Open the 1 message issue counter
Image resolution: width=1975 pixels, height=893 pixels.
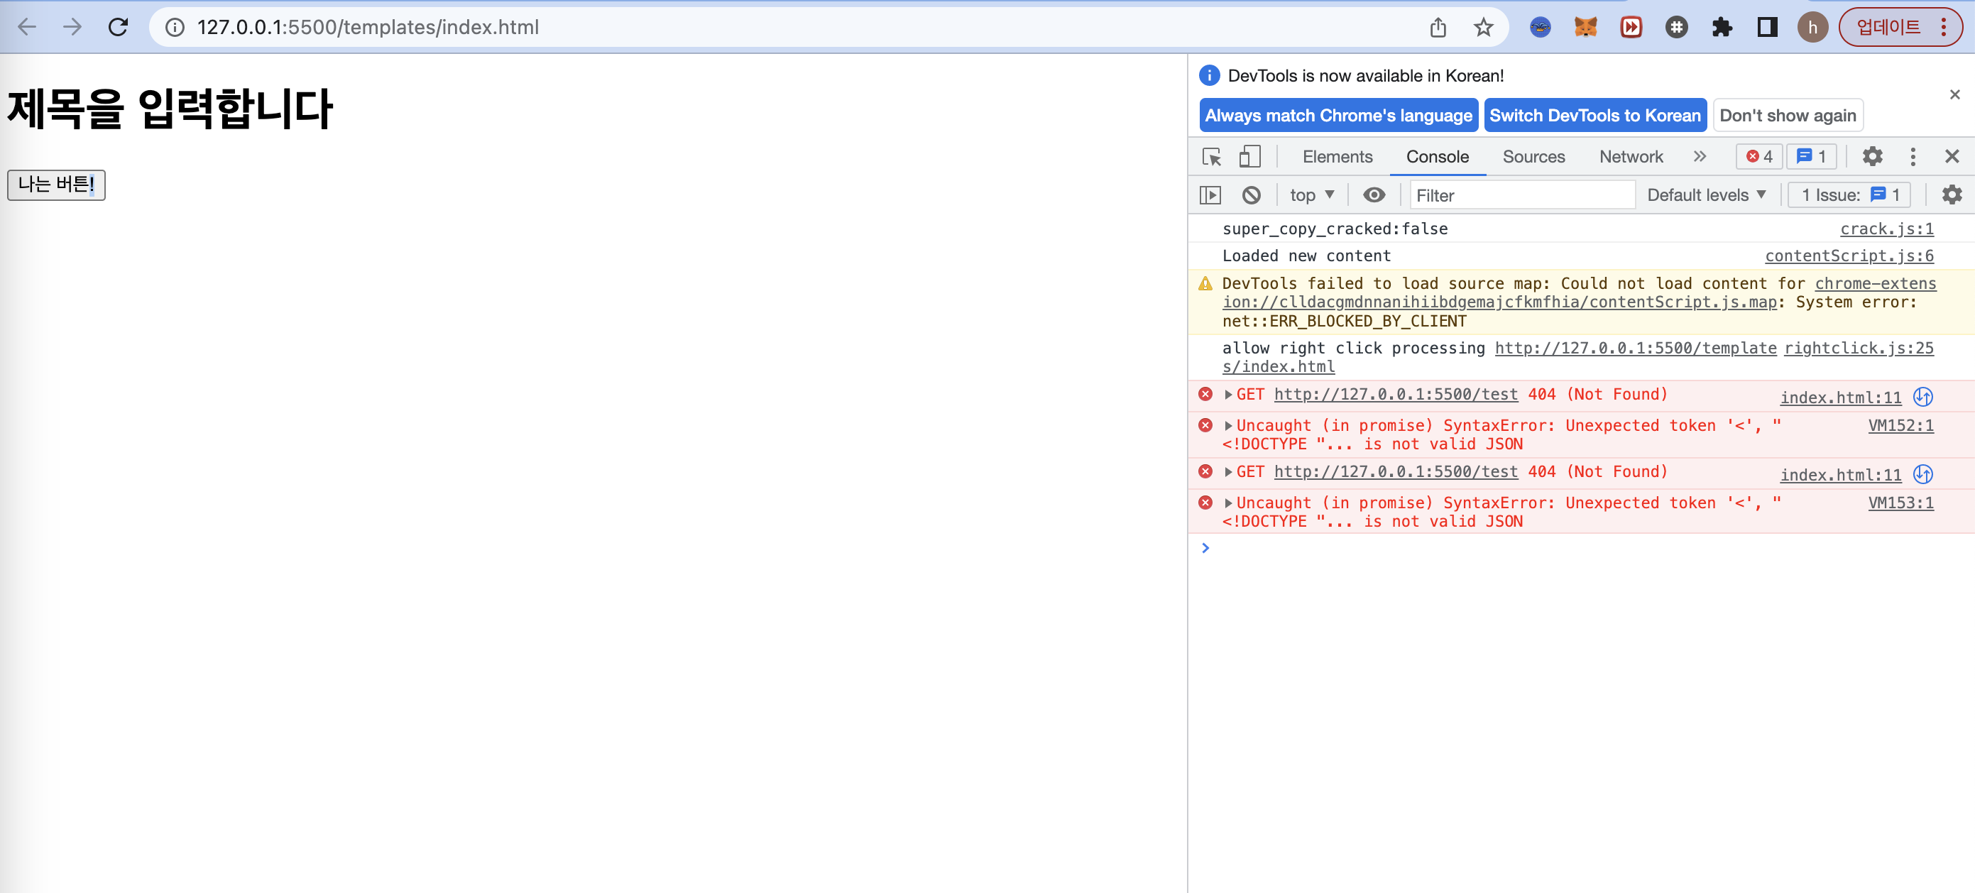click(1811, 157)
